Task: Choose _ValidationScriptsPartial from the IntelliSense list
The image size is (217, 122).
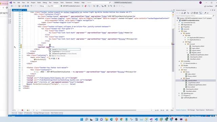Action: (64, 54)
